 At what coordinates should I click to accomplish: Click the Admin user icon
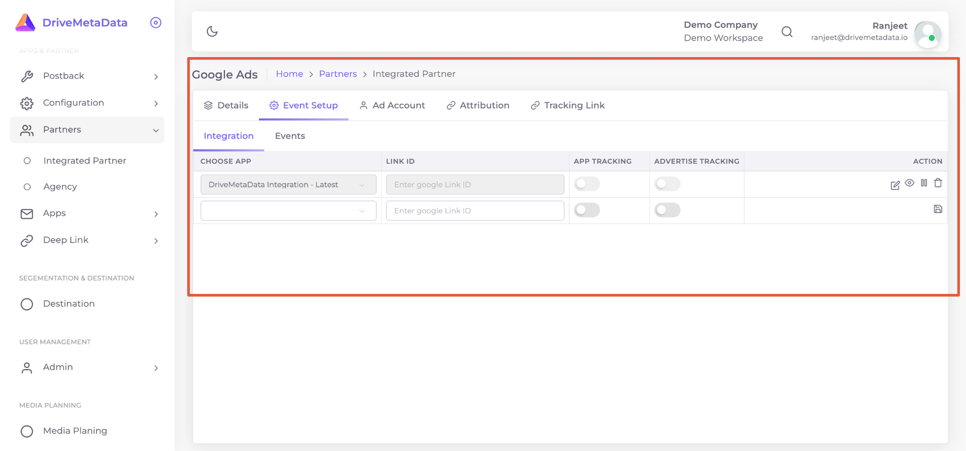tap(27, 368)
